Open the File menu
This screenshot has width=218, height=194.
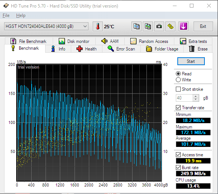[x=6, y=15]
